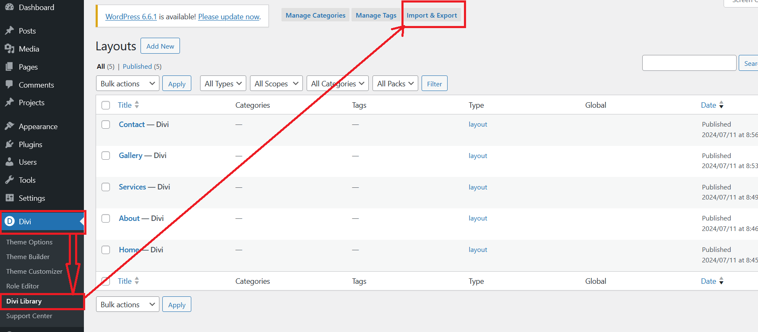Open the All Types dropdown
The image size is (758, 332).
[223, 83]
